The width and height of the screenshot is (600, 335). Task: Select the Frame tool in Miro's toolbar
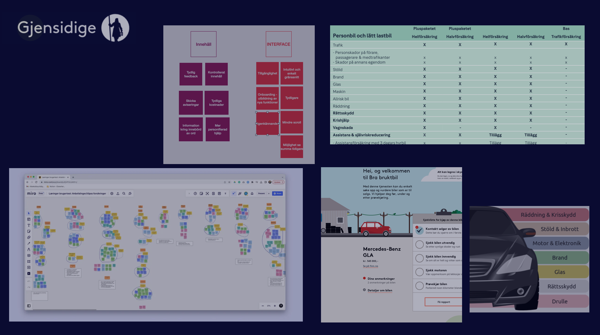29,261
